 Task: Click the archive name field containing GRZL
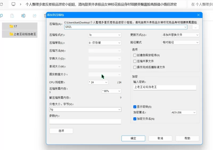pyautogui.click(x=126, y=27)
